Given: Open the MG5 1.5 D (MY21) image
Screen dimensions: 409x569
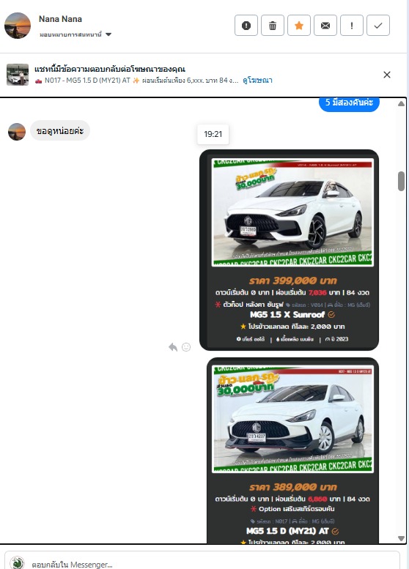Looking at the screenshot, I should pos(292,419).
